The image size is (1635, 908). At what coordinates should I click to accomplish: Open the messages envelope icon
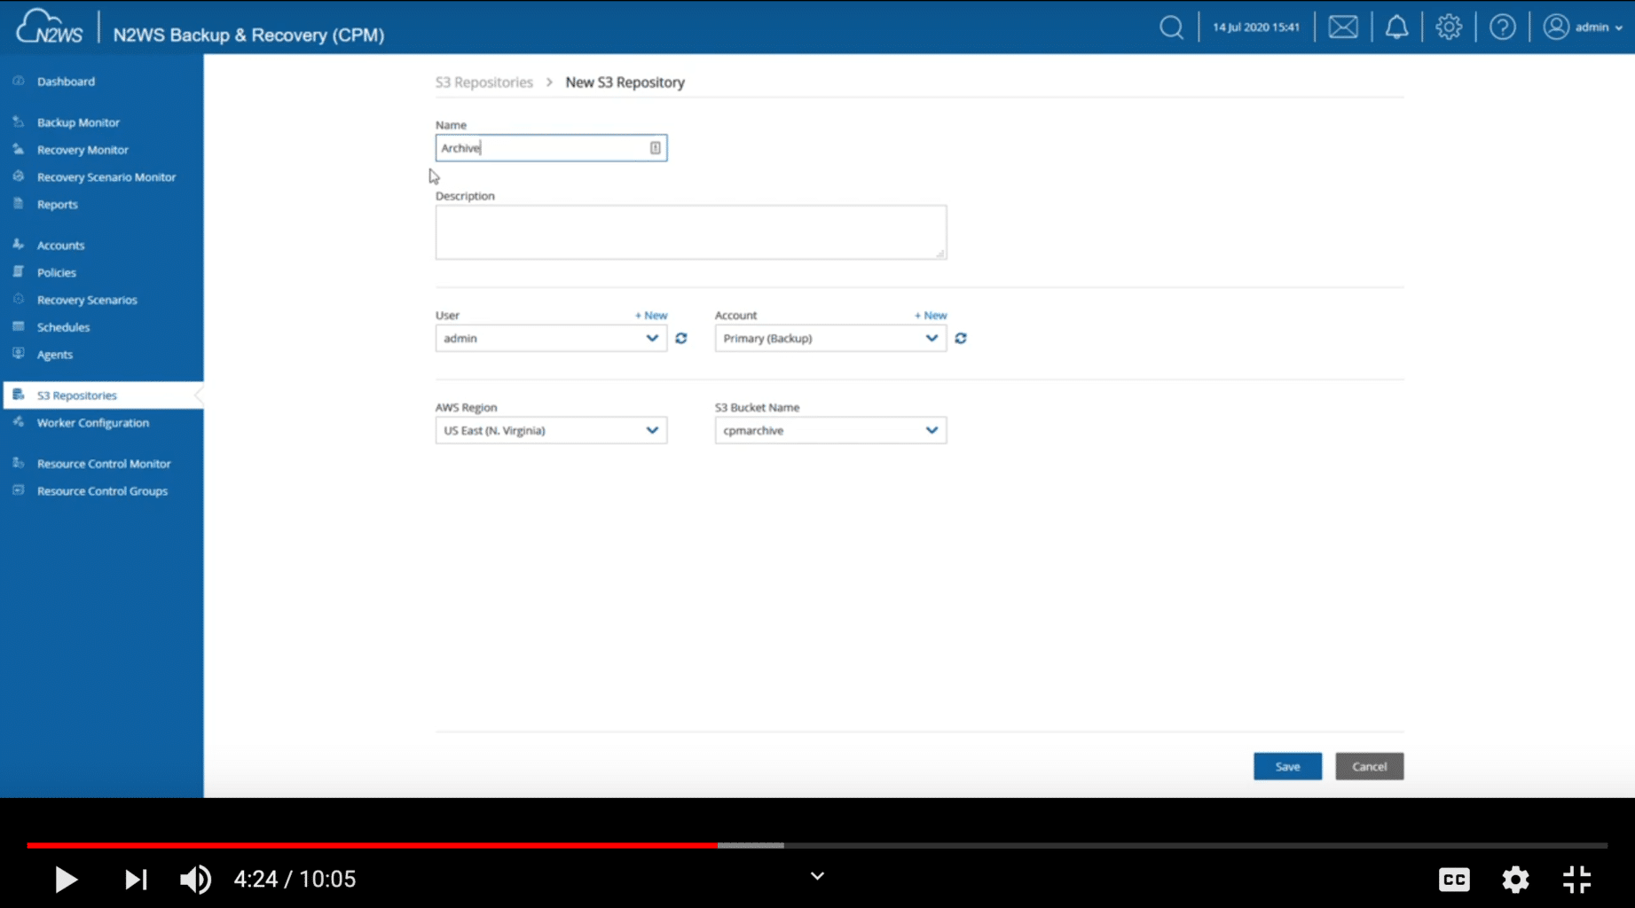click(x=1342, y=27)
